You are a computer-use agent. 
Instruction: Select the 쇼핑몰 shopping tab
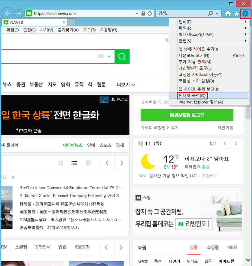pyautogui.click(x=213, y=247)
